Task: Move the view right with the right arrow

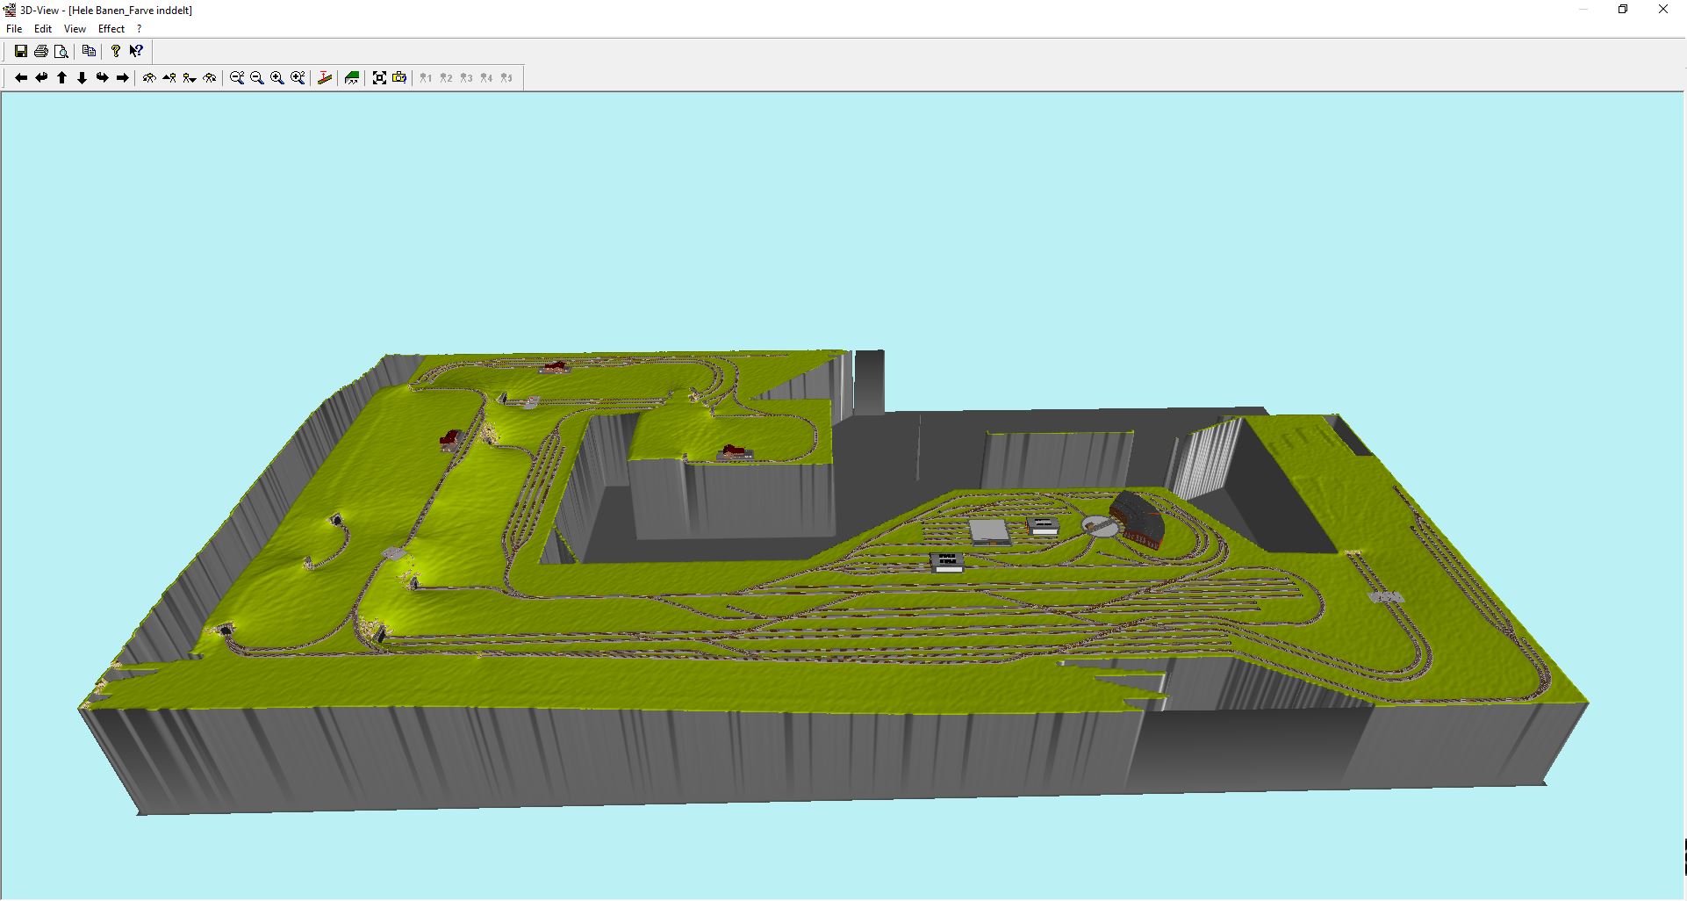Action: click(x=123, y=78)
